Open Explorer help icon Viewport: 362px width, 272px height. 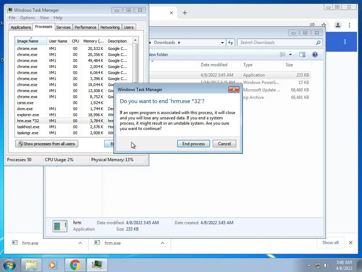tap(315, 55)
